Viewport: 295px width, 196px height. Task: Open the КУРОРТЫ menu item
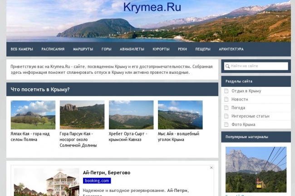click(x=161, y=49)
